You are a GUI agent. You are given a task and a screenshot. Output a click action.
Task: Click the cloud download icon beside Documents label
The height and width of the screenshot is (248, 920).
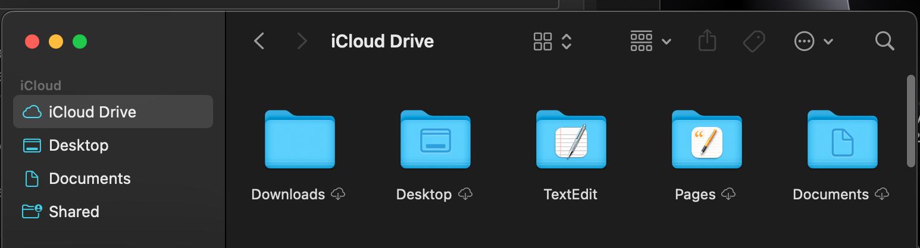(883, 194)
